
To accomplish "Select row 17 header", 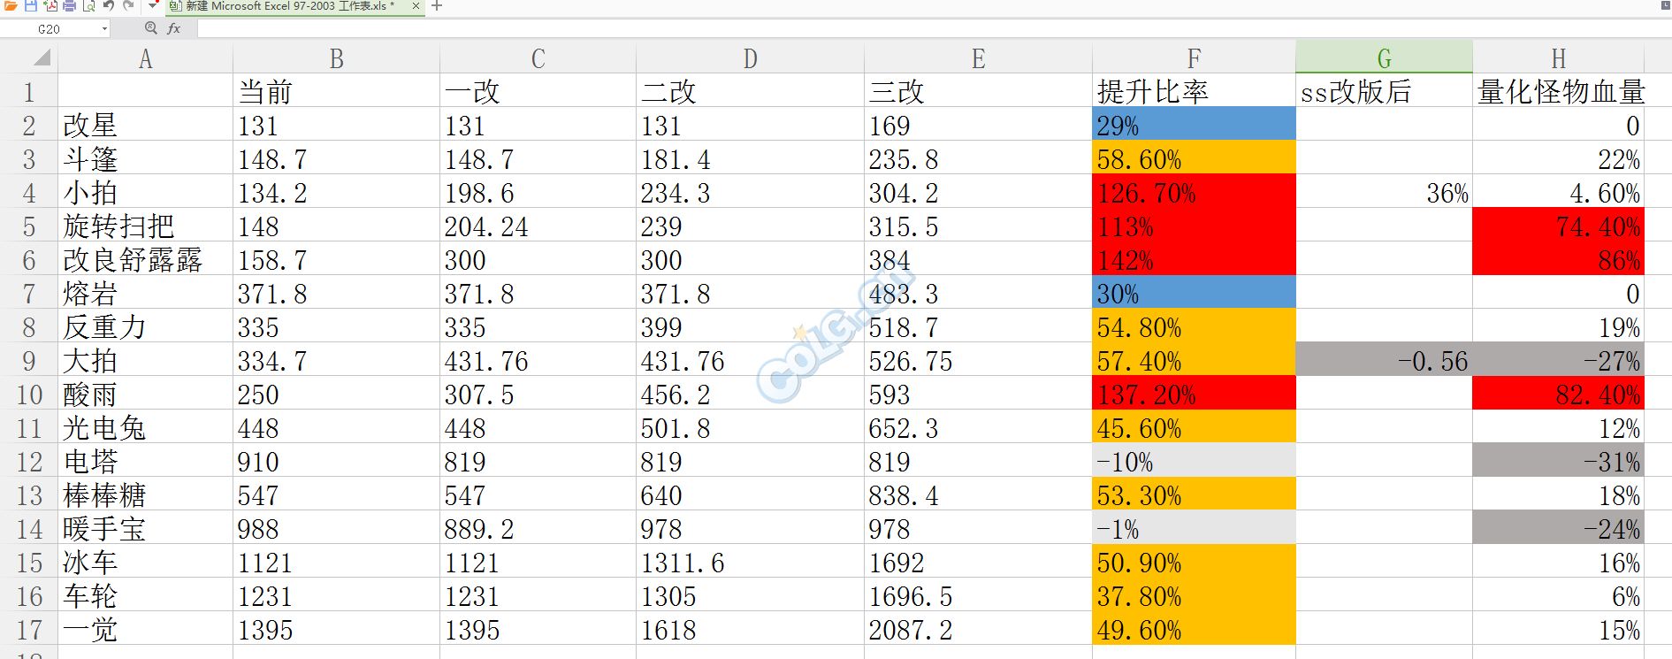I will tap(28, 630).
